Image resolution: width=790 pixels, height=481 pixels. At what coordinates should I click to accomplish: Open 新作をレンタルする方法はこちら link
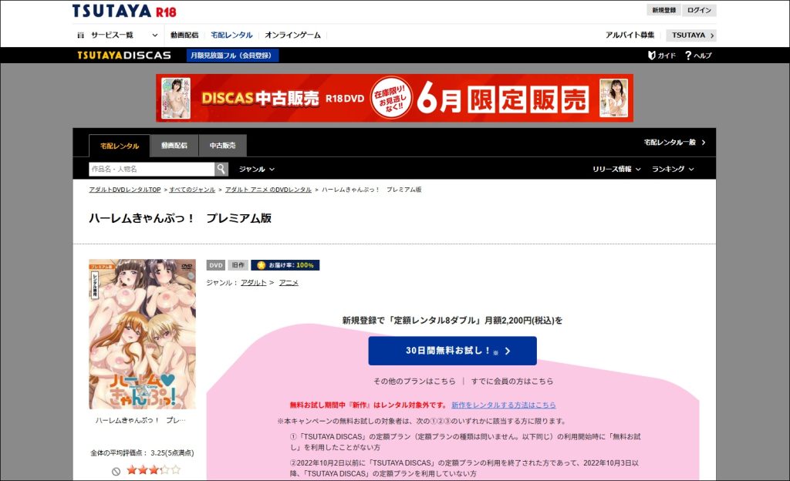503,405
